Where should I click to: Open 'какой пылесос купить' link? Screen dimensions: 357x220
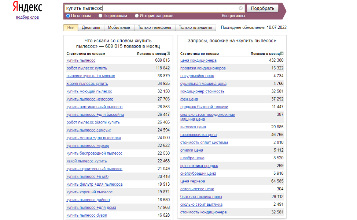coord(87,161)
